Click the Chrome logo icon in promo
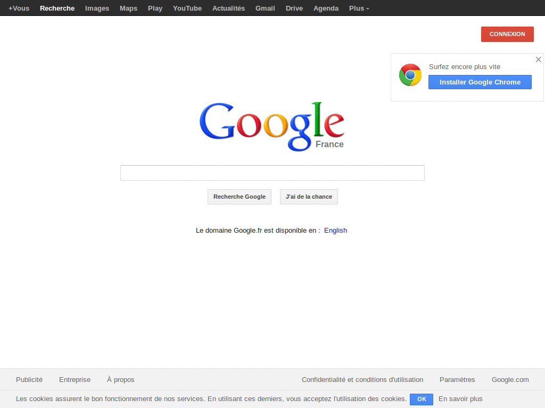Viewport: 545px width, 408px height. (410, 75)
